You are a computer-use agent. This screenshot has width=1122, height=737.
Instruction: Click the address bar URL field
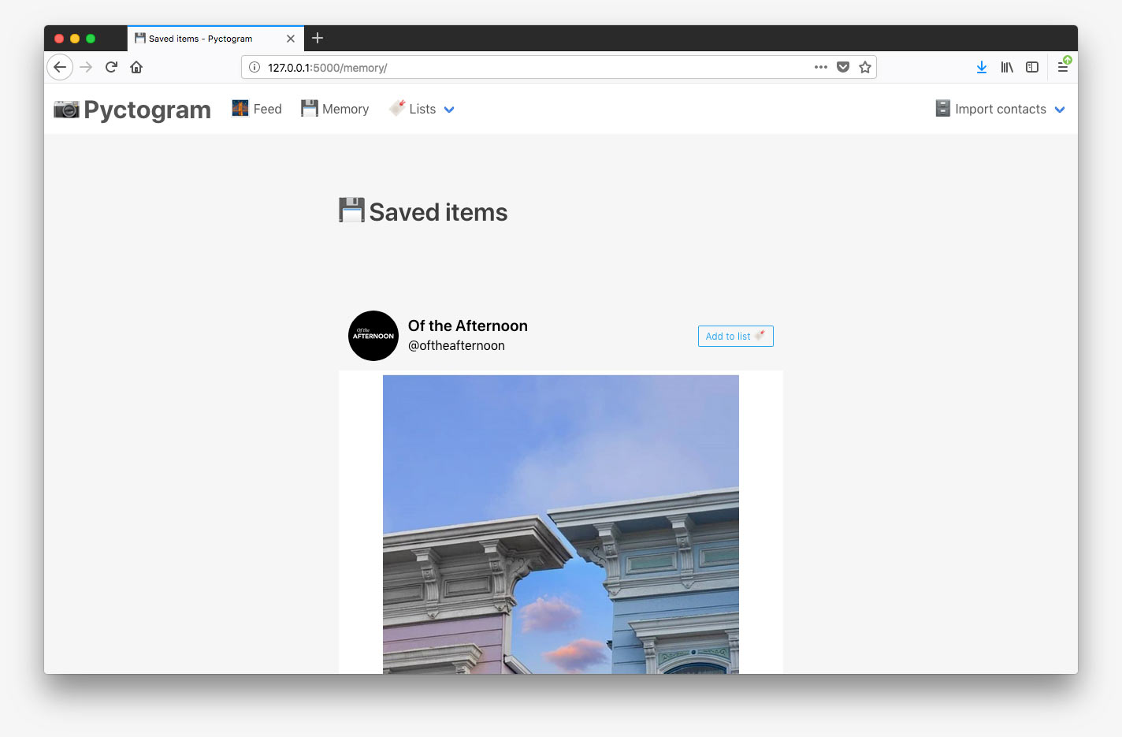520,68
